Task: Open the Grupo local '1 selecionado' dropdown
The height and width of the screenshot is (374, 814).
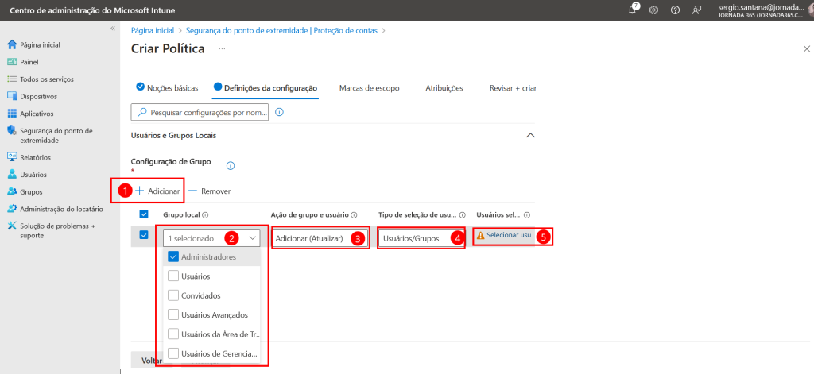Action: 211,238
